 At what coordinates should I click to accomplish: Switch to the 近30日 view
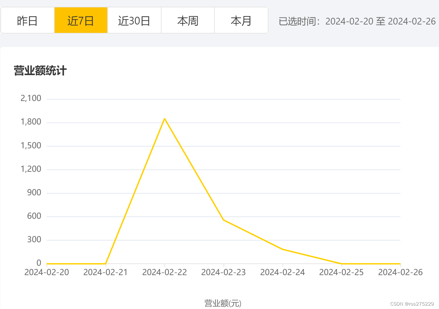134,20
